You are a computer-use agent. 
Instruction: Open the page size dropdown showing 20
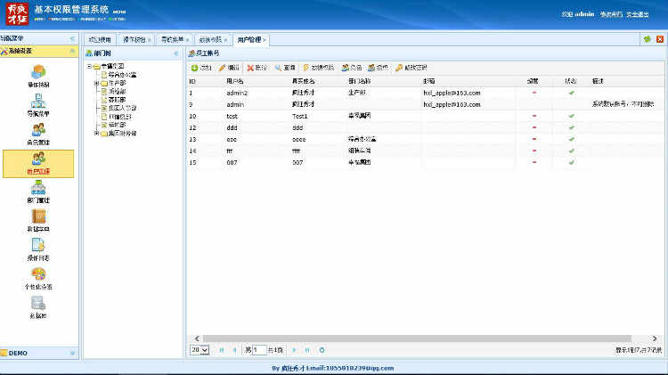(200, 350)
